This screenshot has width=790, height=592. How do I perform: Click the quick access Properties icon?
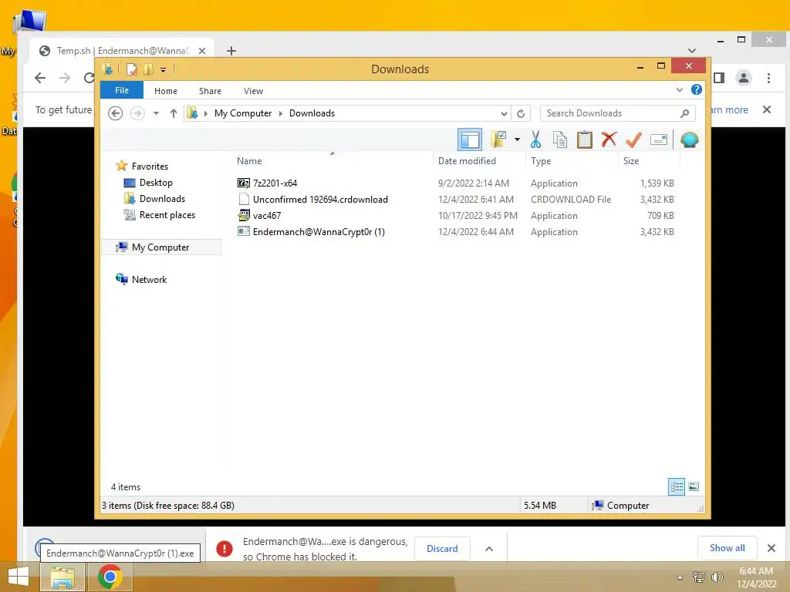131,69
